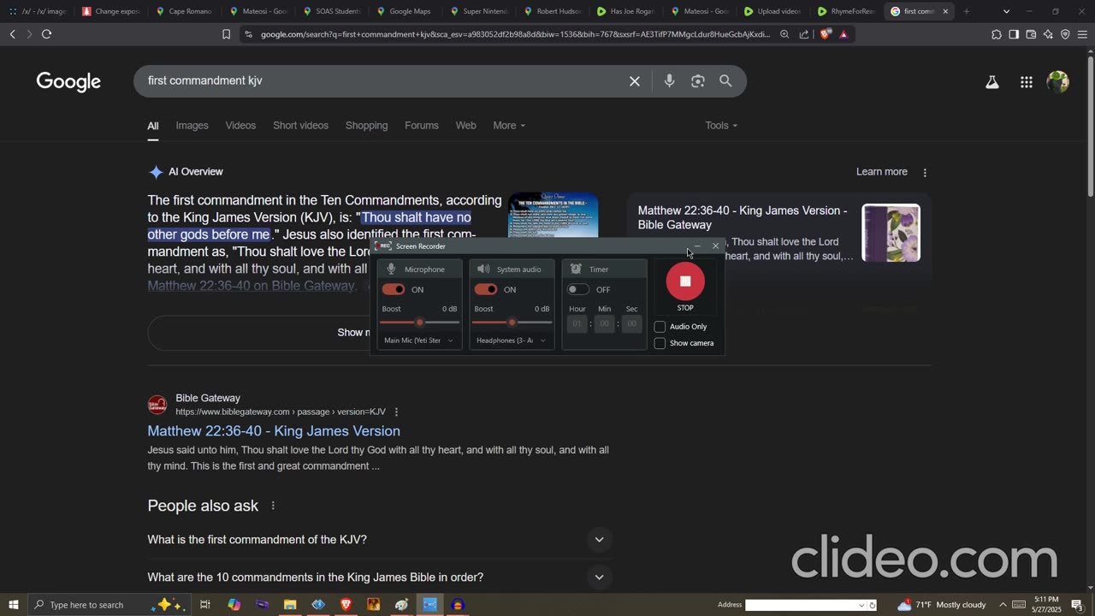Open the zoom control in address bar
Screen dimensions: 1095x616
[x=784, y=34]
